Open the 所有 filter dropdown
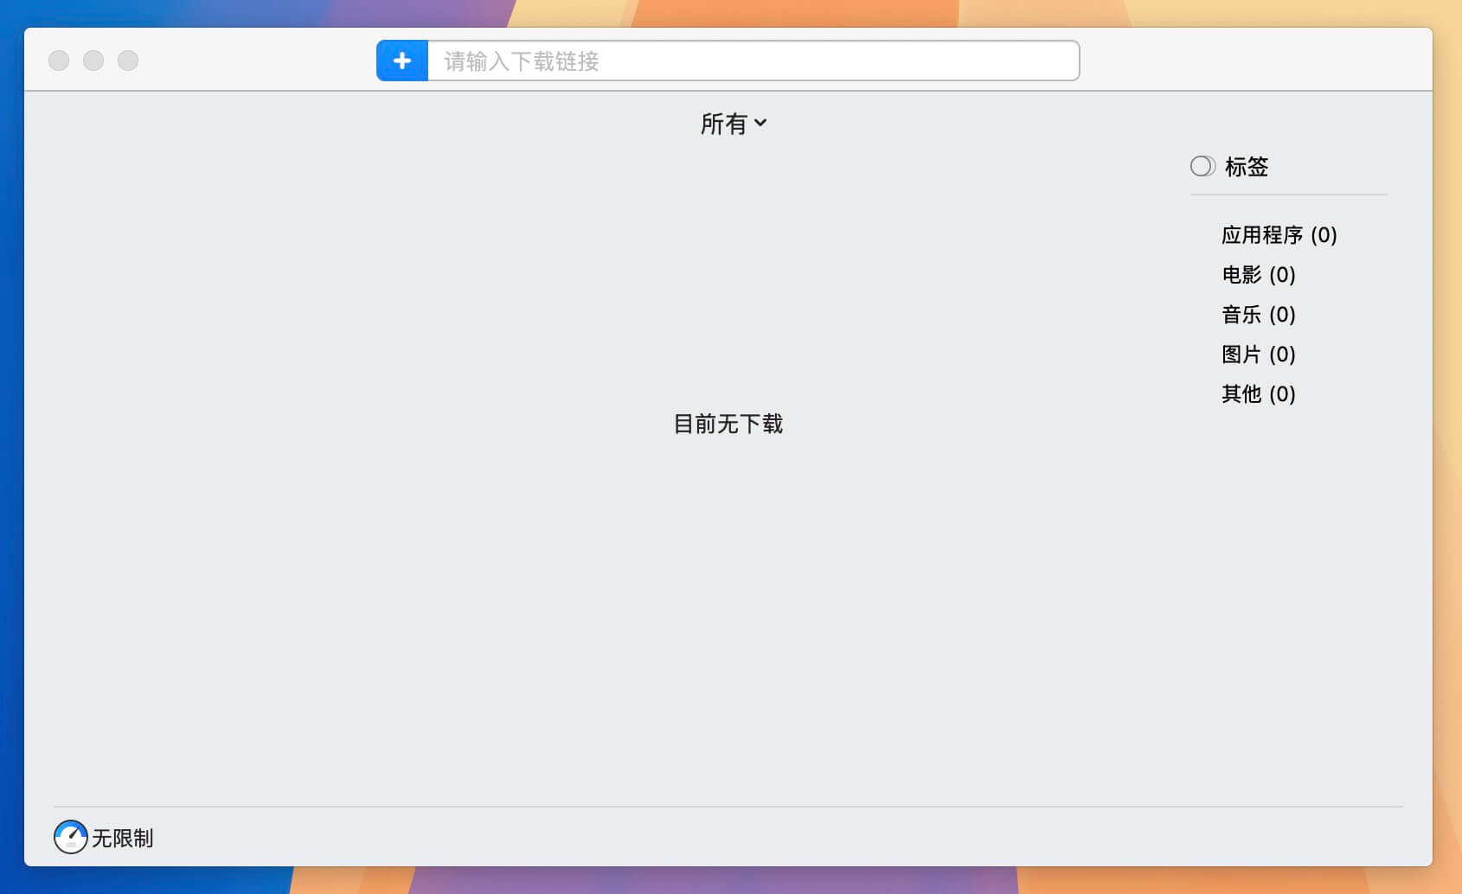Screen dimensions: 1462x894 (x=724, y=124)
